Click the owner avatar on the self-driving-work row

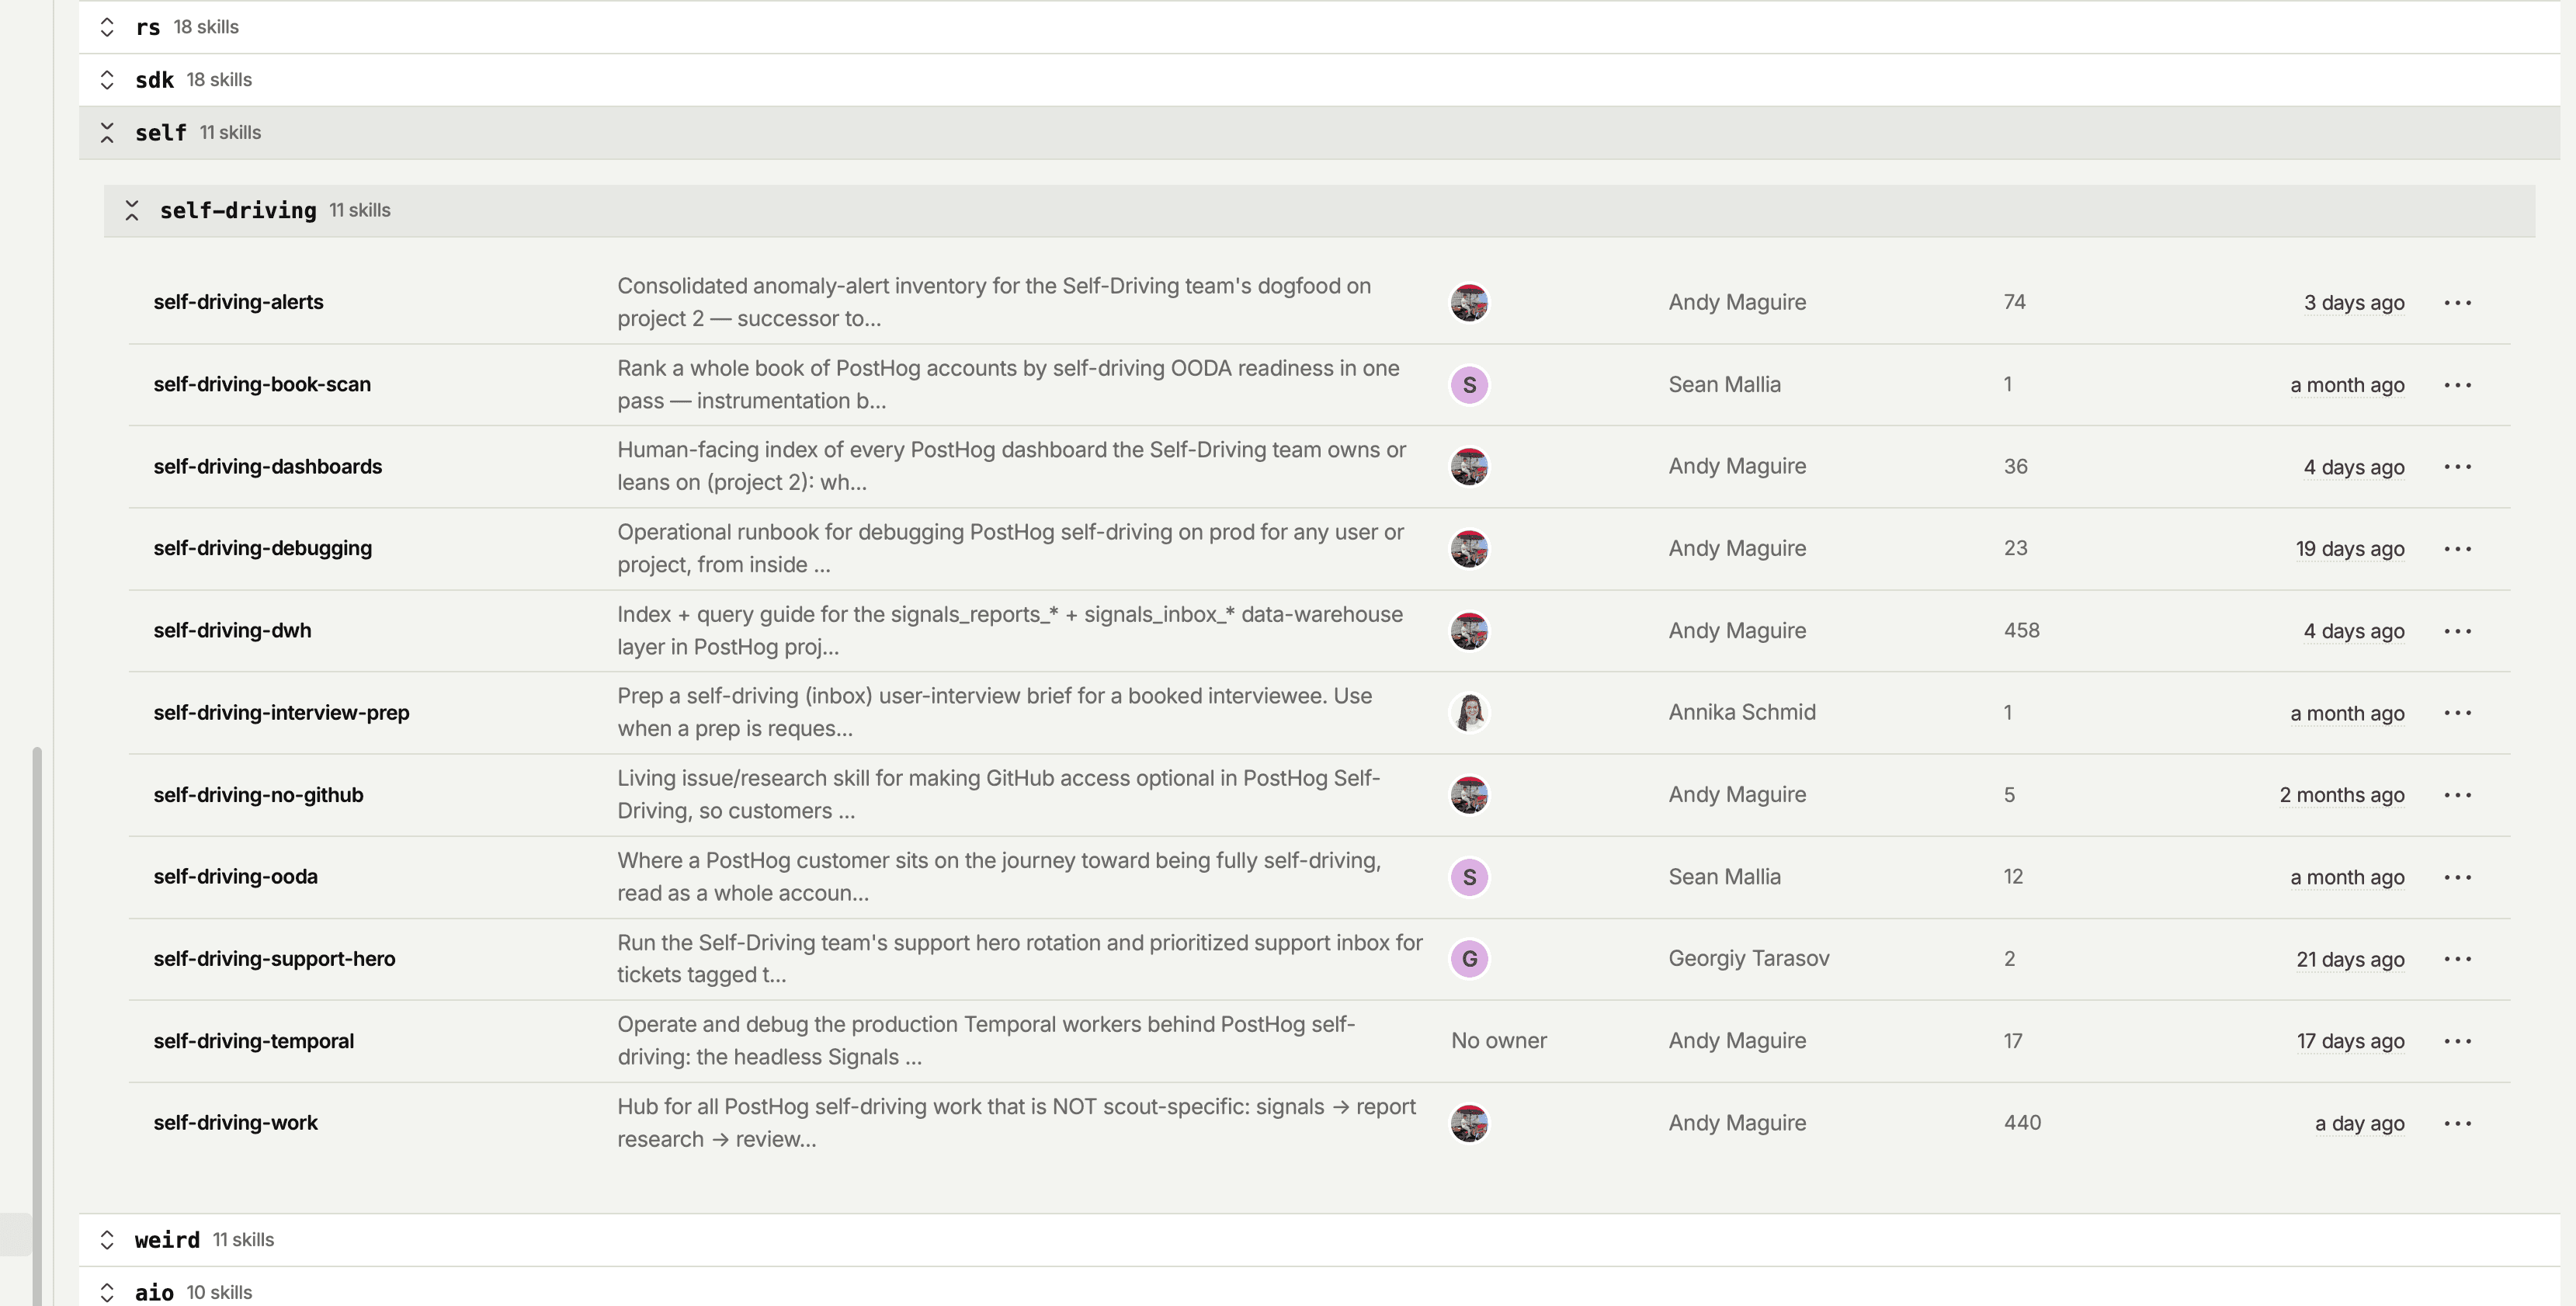1469,1122
